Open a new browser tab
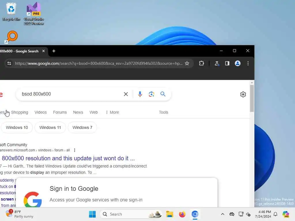Viewport: 295px width, 221px height. tap(54, 51)
